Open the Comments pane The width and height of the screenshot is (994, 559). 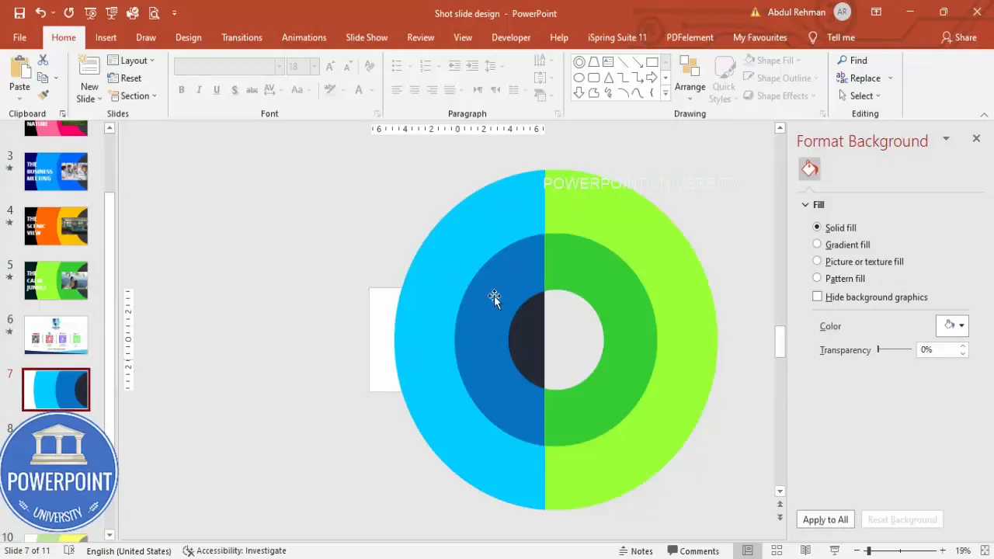click(692, 550)
